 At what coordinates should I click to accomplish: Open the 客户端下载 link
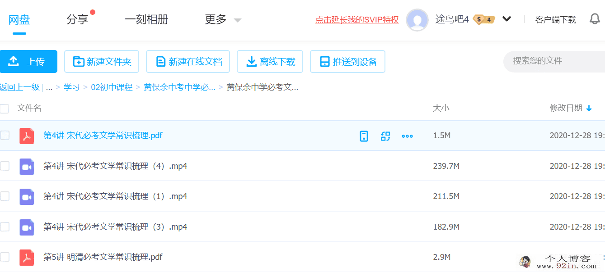click(x=556, y=20)
